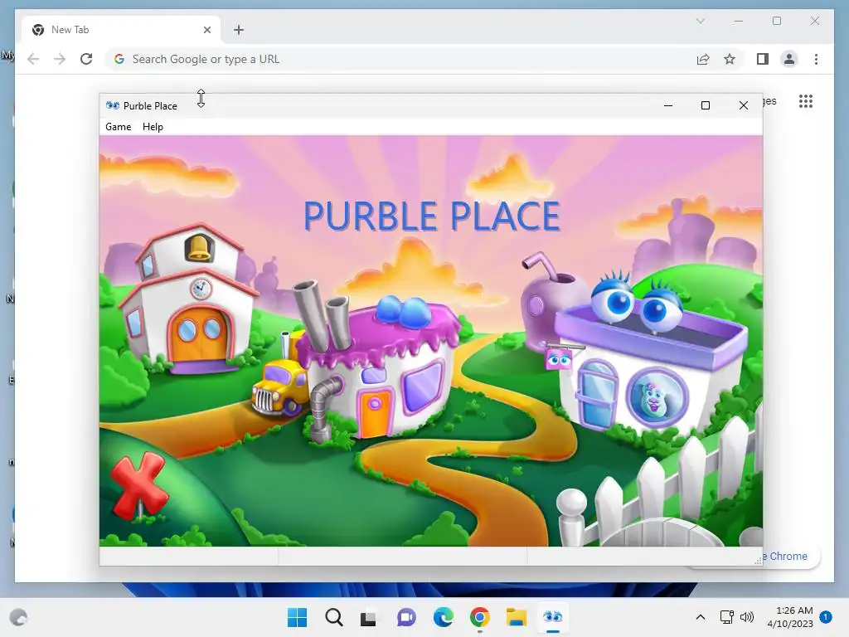Screen dimensions: 849x637
Task: Click the Share this page icon in Chrome
Action: [703, 59]
